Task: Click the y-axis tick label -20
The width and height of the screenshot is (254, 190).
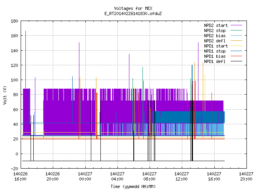Action: [x=14, y=169]
